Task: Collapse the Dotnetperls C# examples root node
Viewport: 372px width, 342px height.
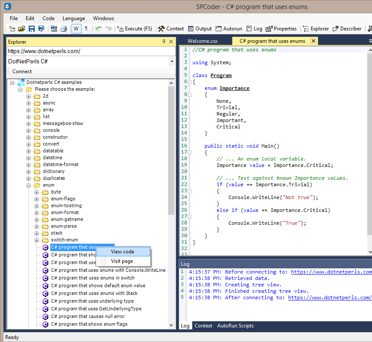Action: pyautogui.click(x=12, y=83)
